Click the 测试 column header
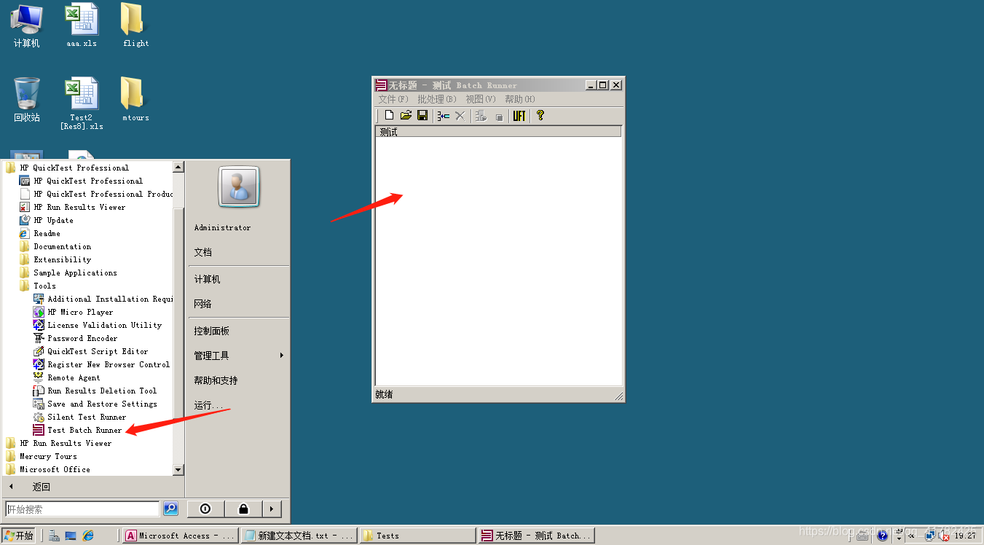The width and height of the screenshot is (984, 545). pos(498,132)
